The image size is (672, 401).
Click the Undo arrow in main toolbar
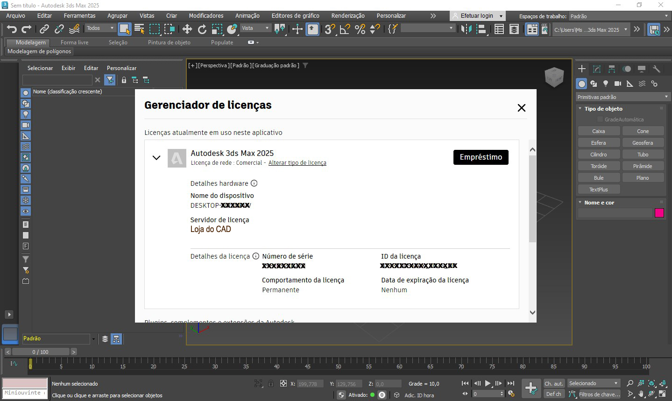12,29
